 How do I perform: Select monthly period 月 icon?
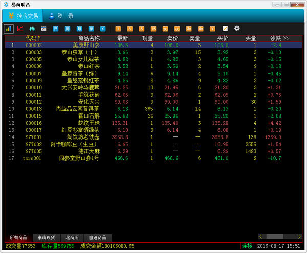point(79,29)
